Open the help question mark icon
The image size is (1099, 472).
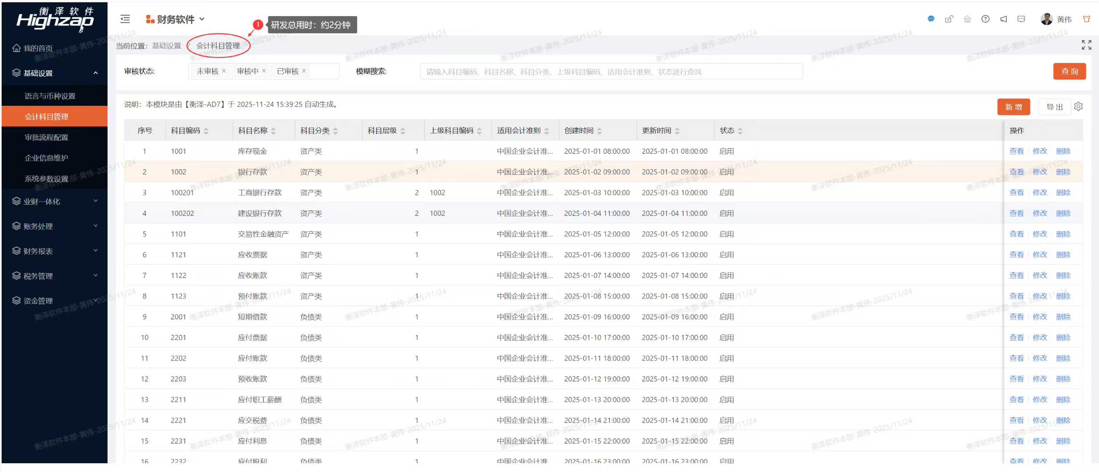985,19
